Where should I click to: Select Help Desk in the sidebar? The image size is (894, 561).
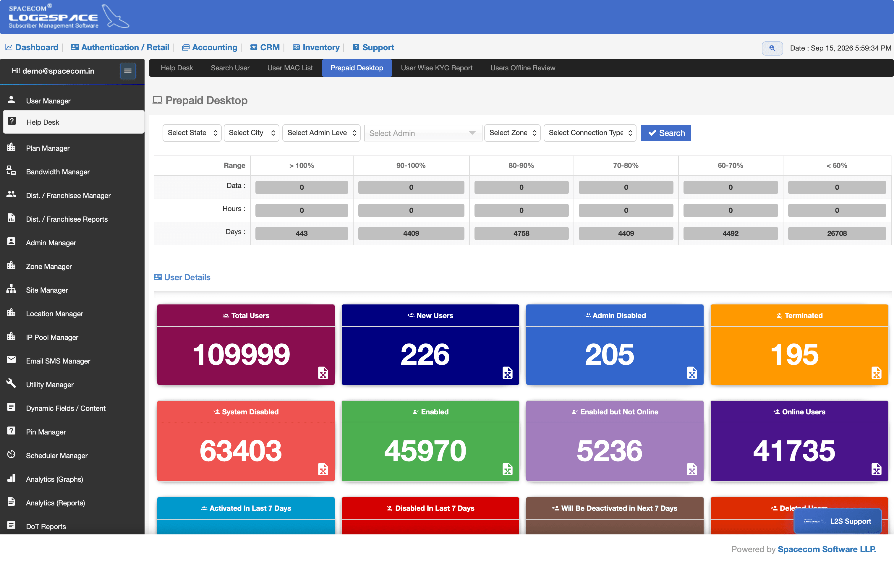74,122
